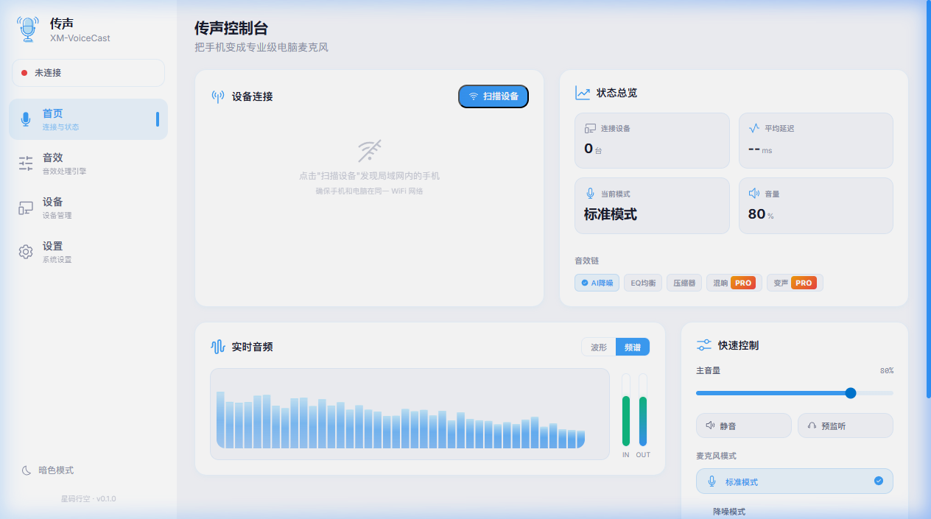Viewport: 931px width, 519px height.
Task: Click the 传声 microphone logo icon
Action: (x=27, y=29)
